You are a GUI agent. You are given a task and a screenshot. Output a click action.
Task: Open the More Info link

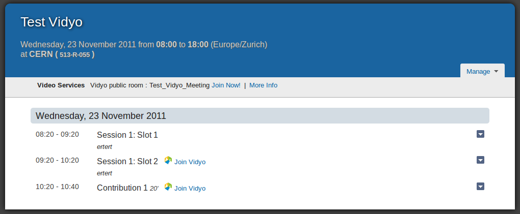(x=264, y=85)
